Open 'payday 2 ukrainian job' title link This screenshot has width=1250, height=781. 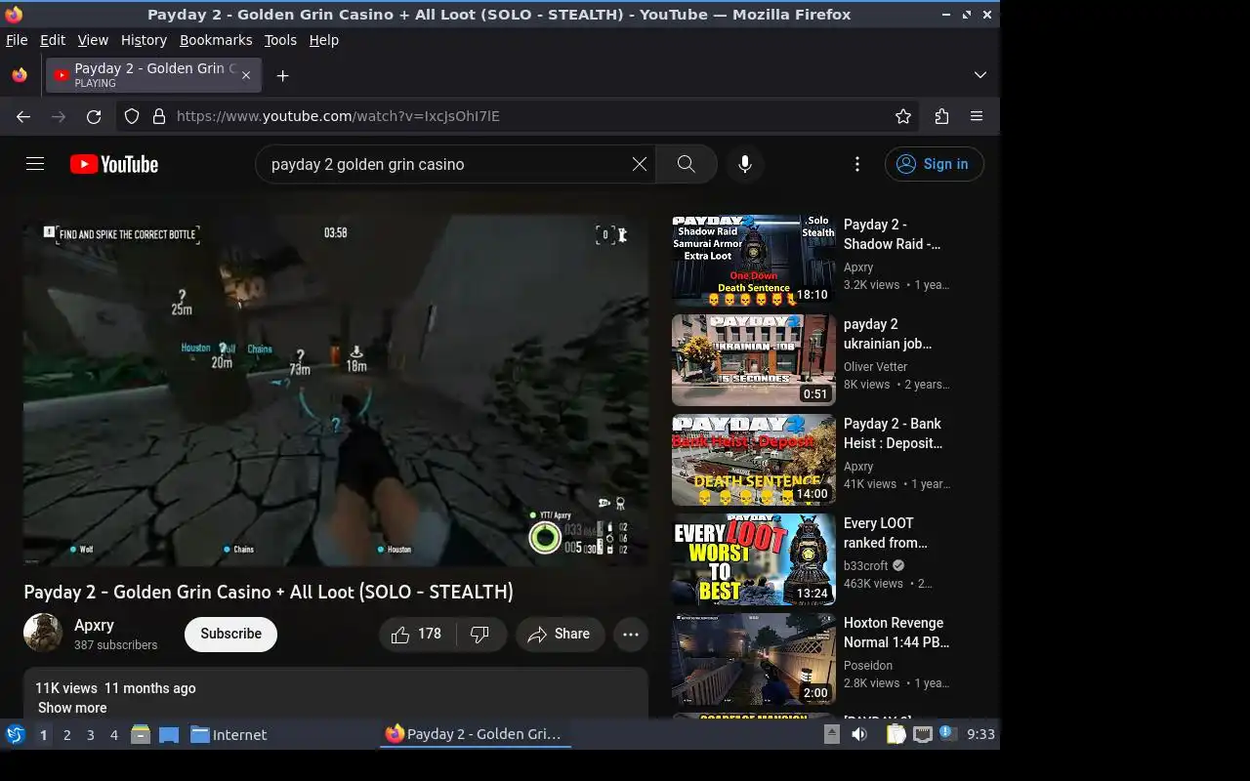[x=888, y=334]
